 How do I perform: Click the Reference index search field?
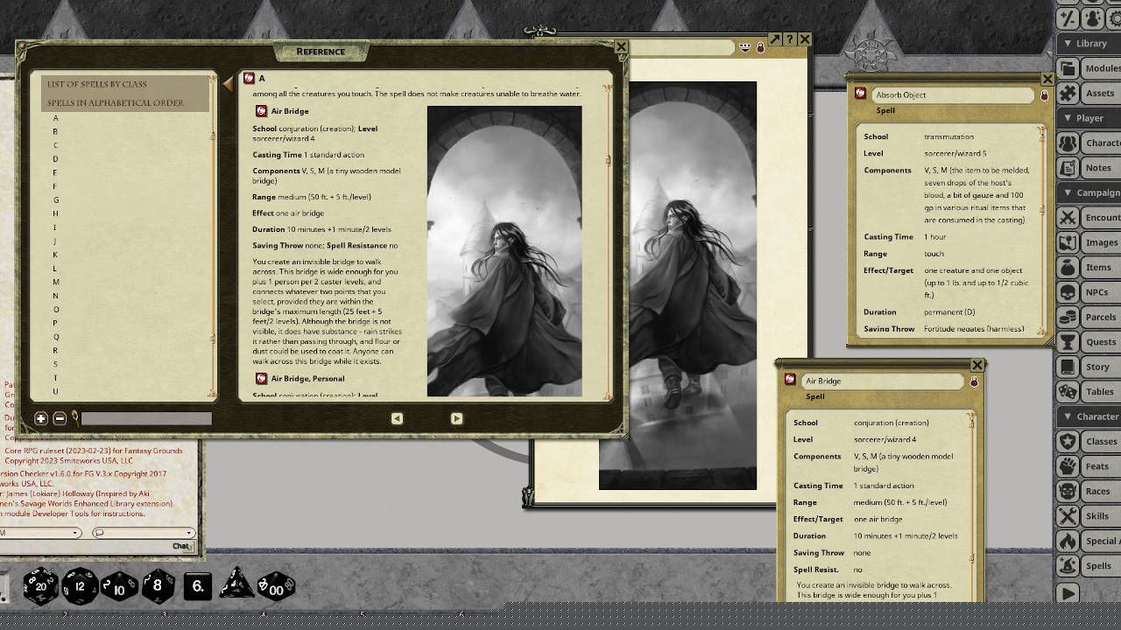pos(146,418)
